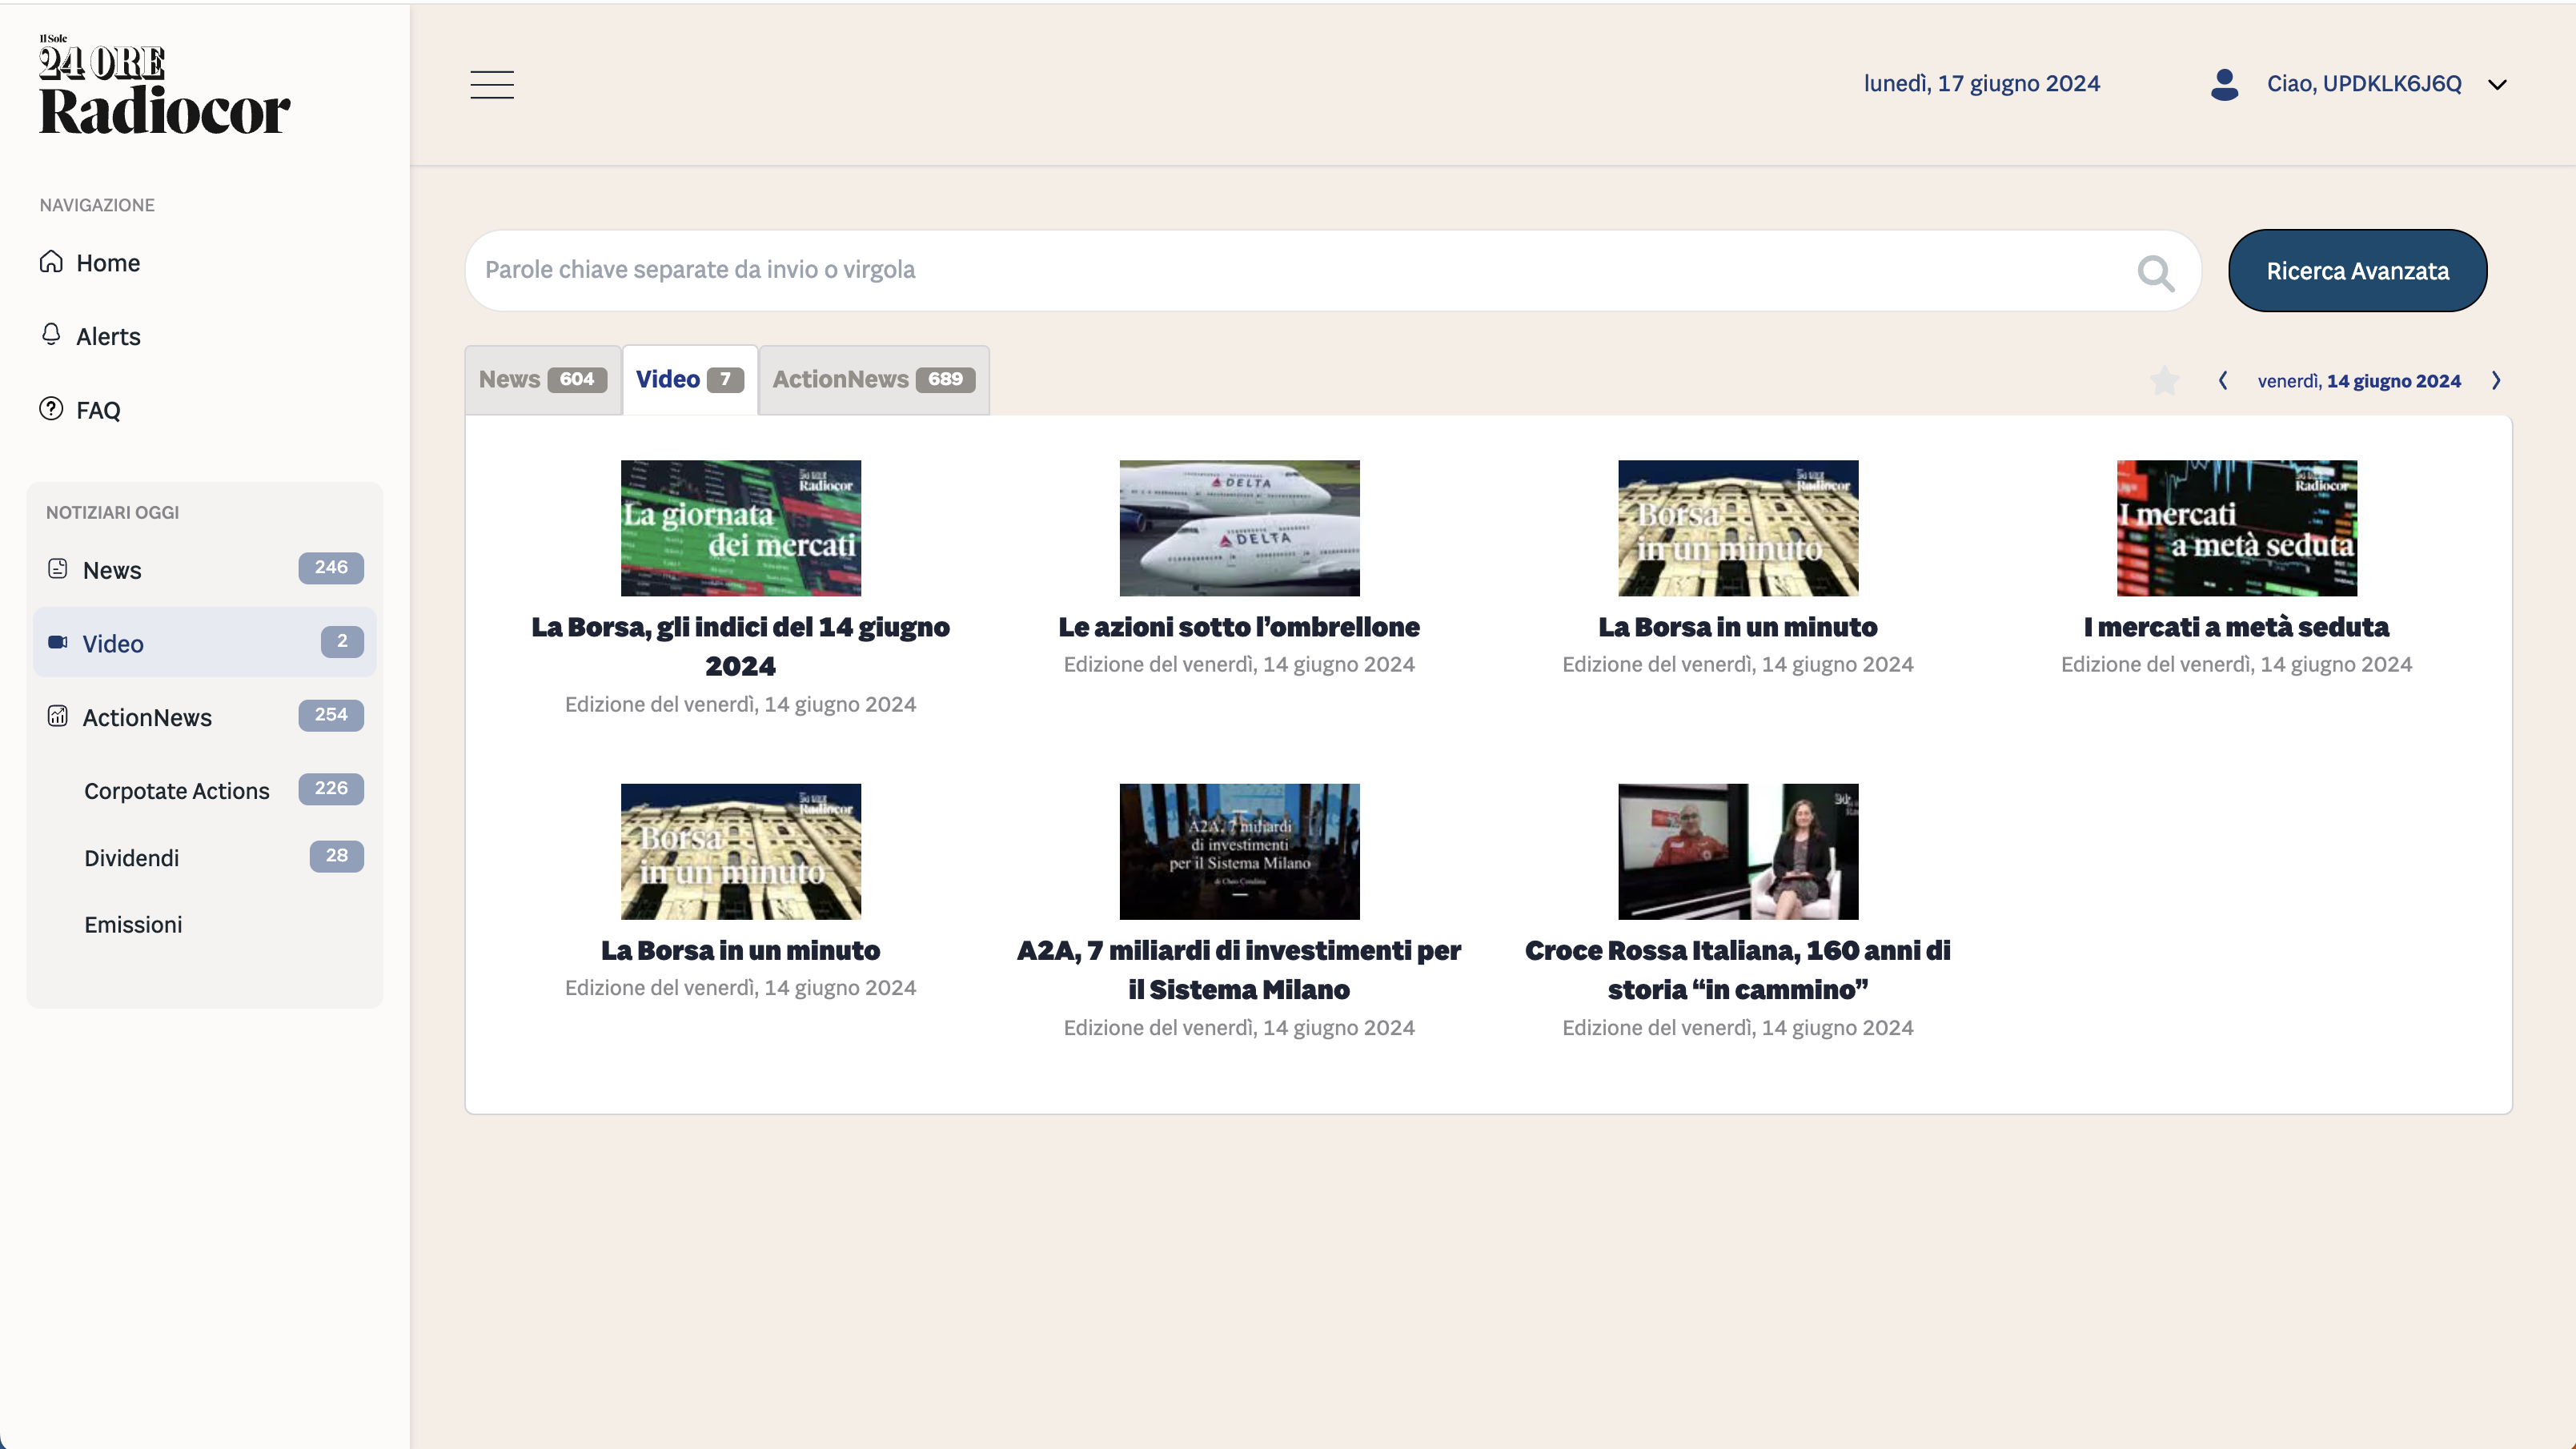Switch to the ActionNews 689 tab
Image resolution: width=2576 pixels, height=1449 pixels.
[x=873, y=380]
